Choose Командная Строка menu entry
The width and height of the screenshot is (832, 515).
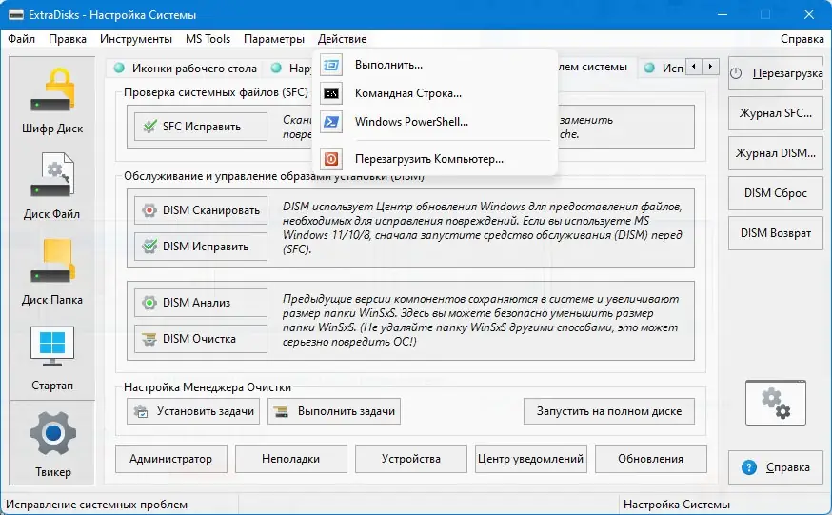click(407, 93)
